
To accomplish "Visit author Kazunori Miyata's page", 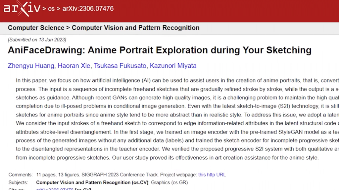I will (x=173, y=66).
